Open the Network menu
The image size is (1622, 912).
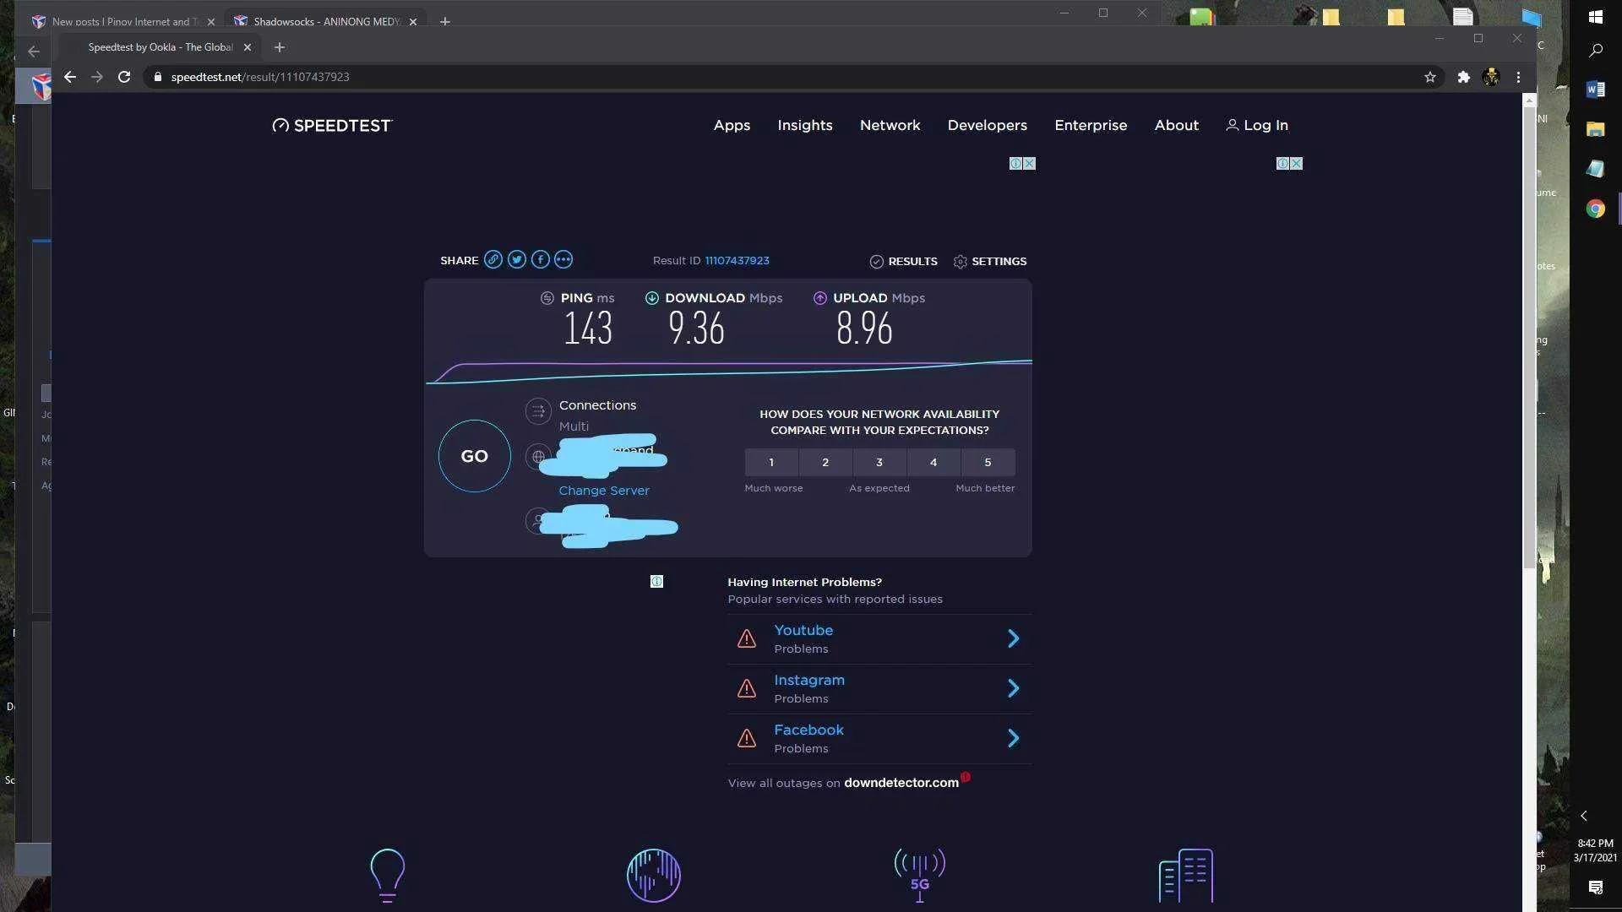890,125
